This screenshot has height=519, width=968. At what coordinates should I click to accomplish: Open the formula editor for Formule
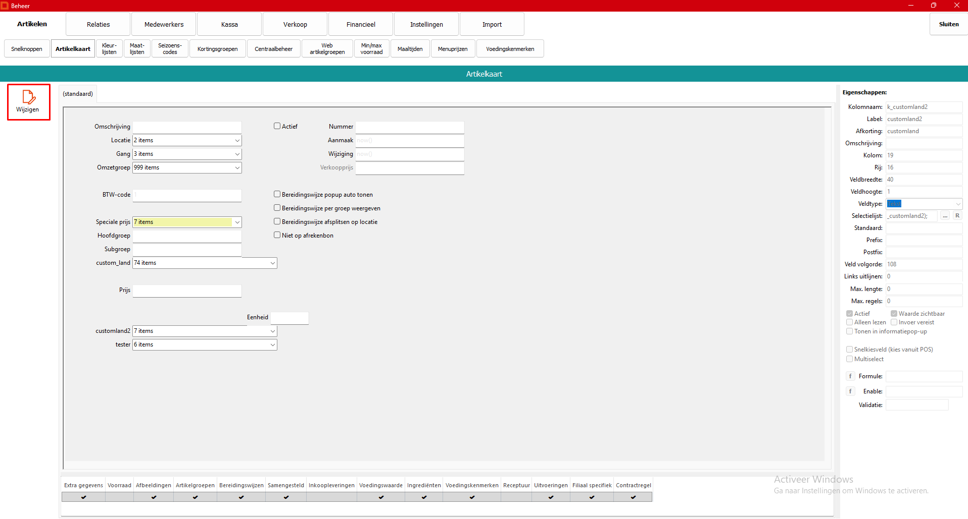click(x=850, y=376)
